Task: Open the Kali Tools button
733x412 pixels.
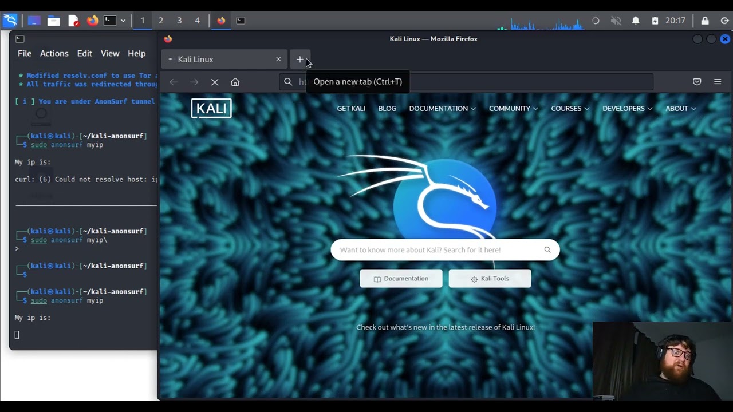Action: coord(490,279)
